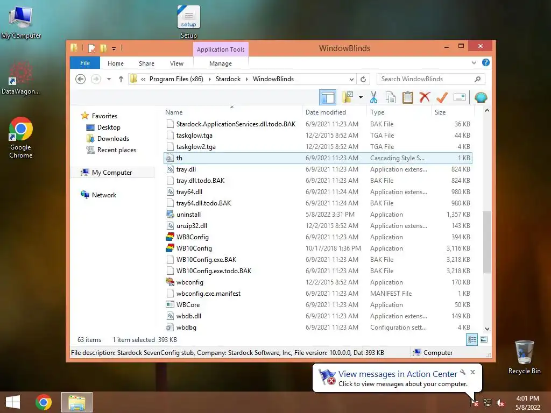551x413 pixels.
Task: Click the Up one level arrow
Action: pos(121,79)
